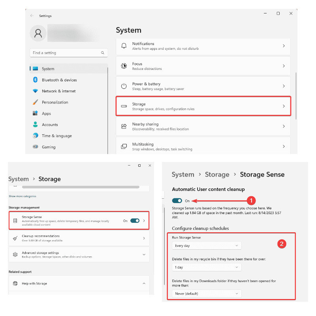Open the recycle bin deletion period dropdown

point(207,267)
